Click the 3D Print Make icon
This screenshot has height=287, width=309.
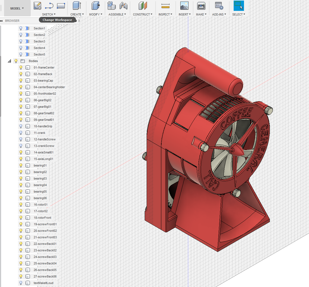click(201, 6)
